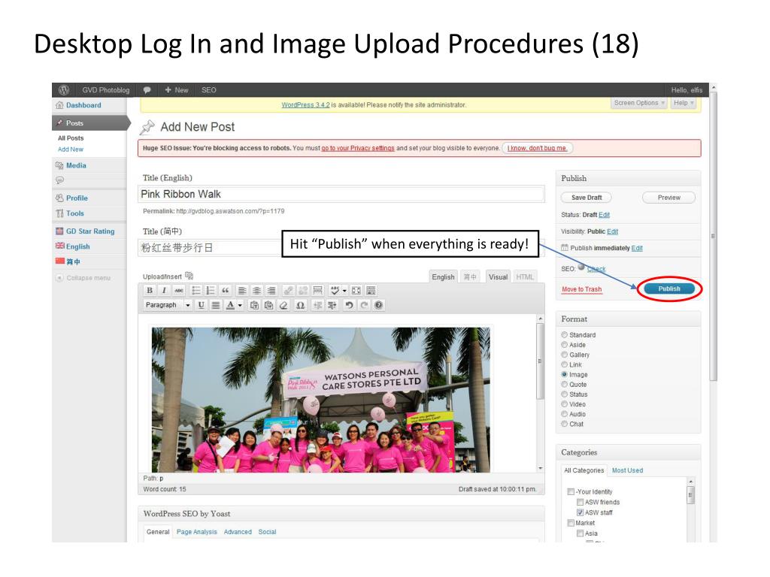
Task: Select the Video post format
Action: coord(564,403)
